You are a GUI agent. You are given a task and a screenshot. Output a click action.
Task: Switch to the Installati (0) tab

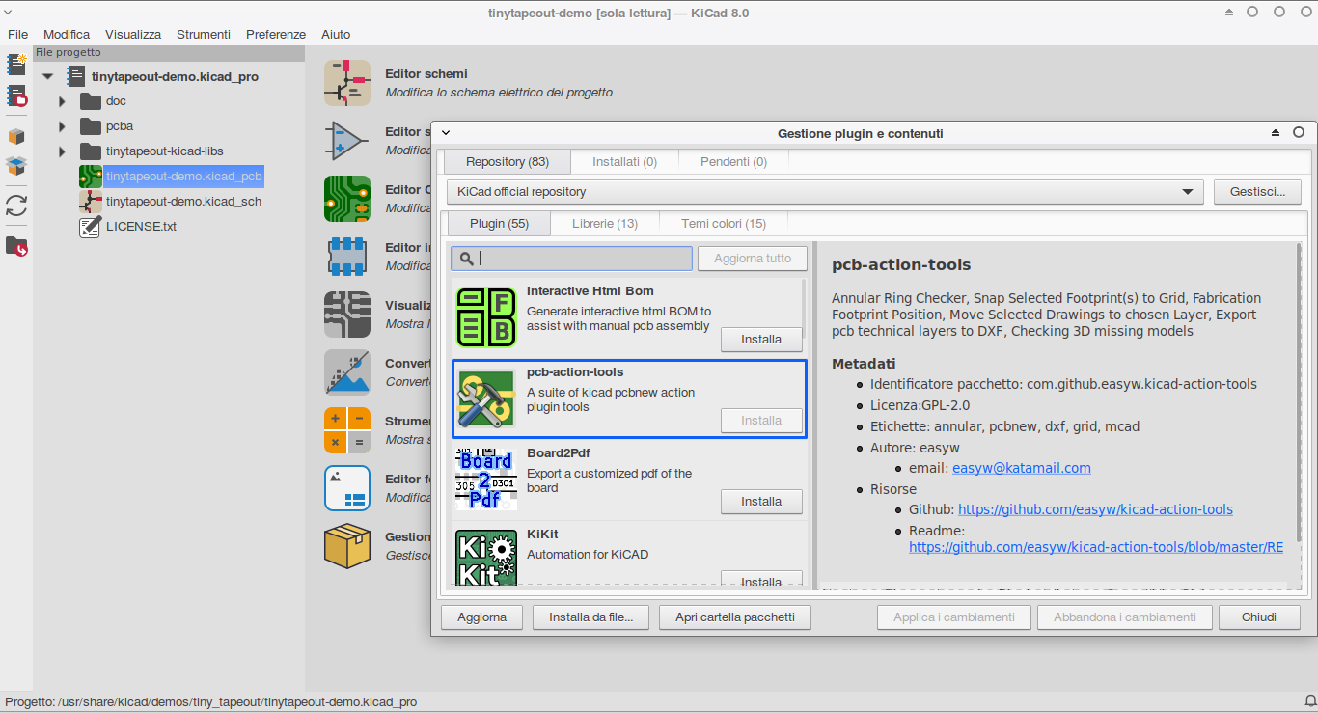click(624, 162)
